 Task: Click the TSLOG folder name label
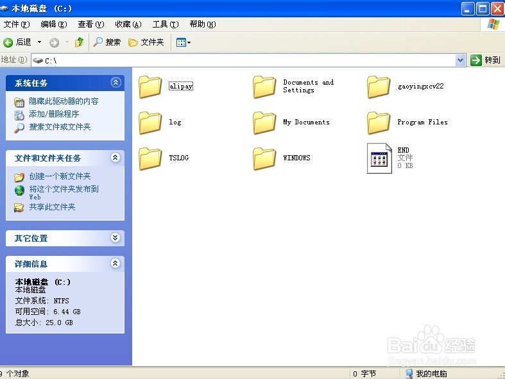179,158
